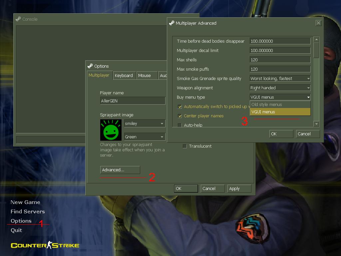This screenshot has height=256, width=341.
Task: Select Old style menus option
Action: (x=280, y=104)
